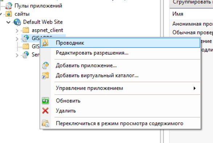This screenshot has width=213, height=143.
Task: Expand the aspnet_client folder node
Action: coord(17,31)
